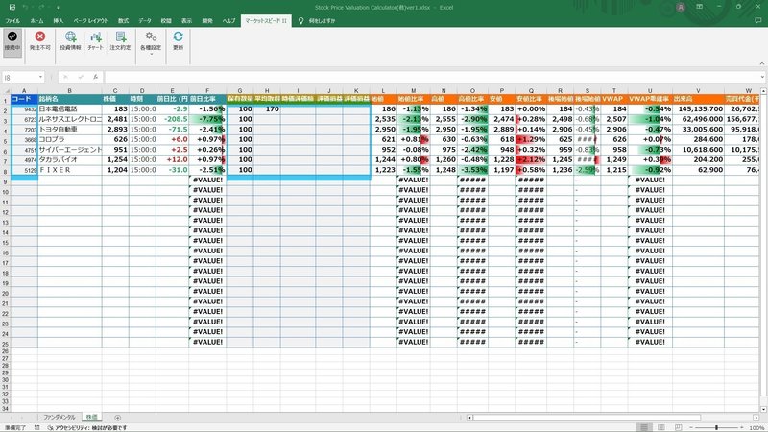Open the チャート chart icon
Screen dimensions: 768x432
click(x=95, y=40)
